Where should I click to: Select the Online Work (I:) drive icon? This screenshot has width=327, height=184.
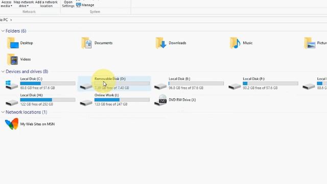pos(86,102)
